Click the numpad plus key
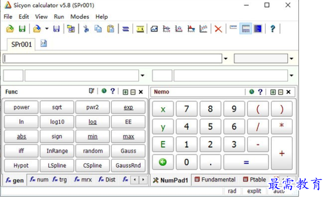 pos(282,153)
